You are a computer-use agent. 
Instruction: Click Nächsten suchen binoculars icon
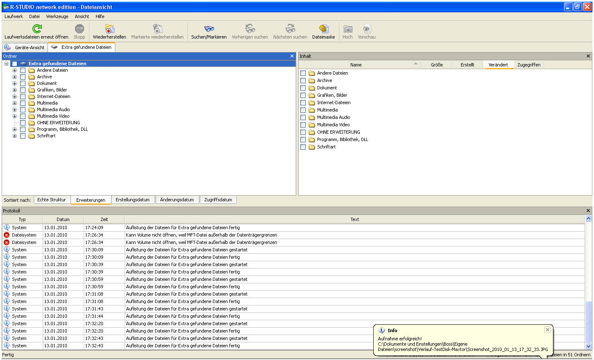click(x=290, y=28)
